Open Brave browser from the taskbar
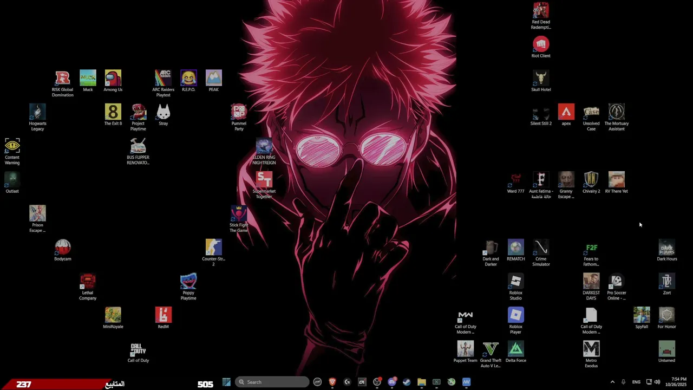The height and width of the screenshot is (390, 693). coord(332,382)
